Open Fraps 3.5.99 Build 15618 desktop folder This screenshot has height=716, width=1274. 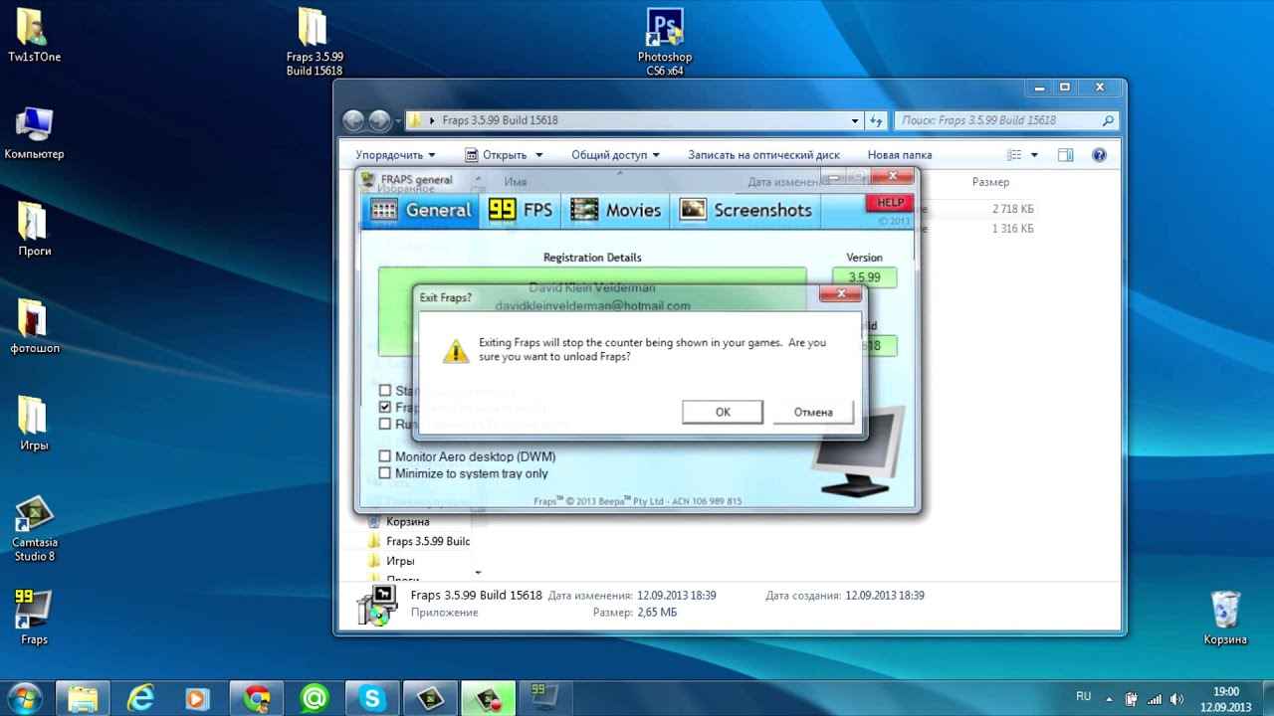click(315, 42)
